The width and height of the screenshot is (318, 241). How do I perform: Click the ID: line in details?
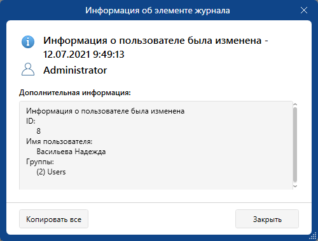(31, 121)
